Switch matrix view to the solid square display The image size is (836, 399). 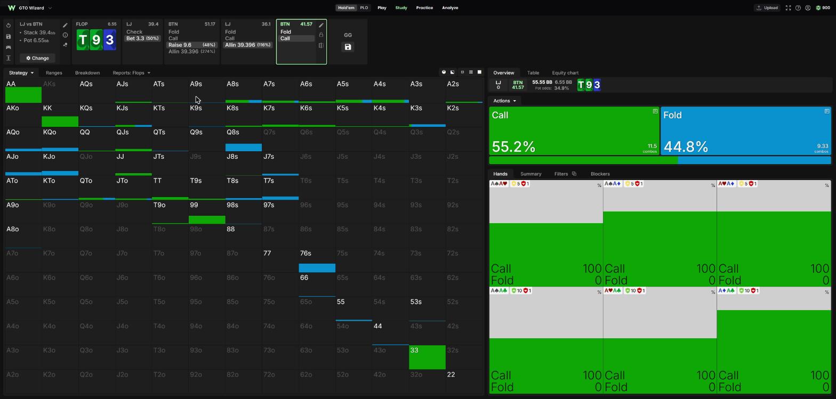[479, 72]
